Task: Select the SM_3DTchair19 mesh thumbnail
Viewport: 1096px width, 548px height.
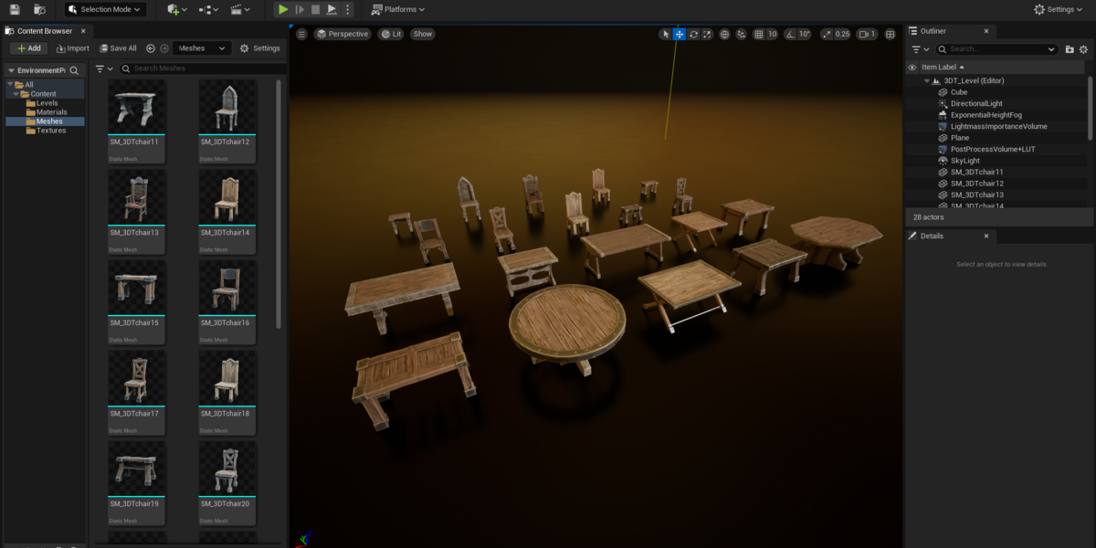Action: pos(137,482)
